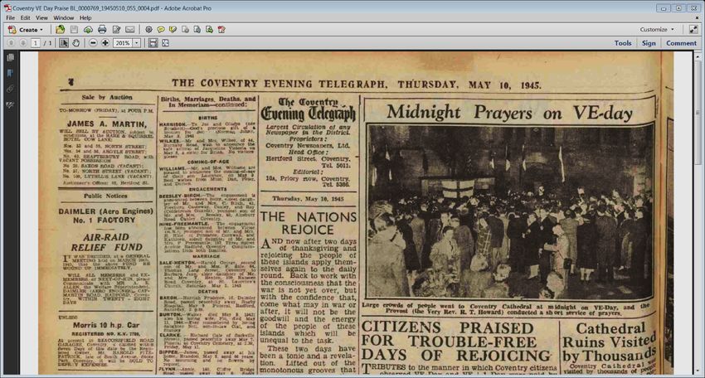Click the grayed Save disk icon
Viewport: 705px width, 378px height.
[x=74, y=30]
